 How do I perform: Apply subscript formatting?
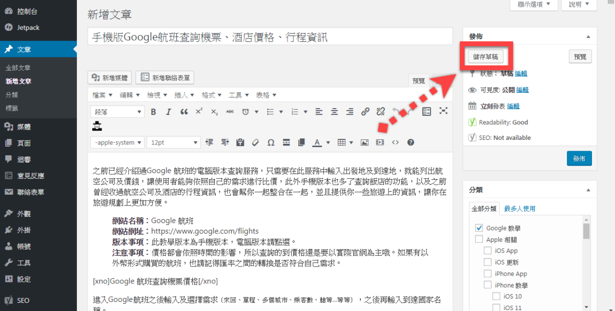[x=215, y=111]
